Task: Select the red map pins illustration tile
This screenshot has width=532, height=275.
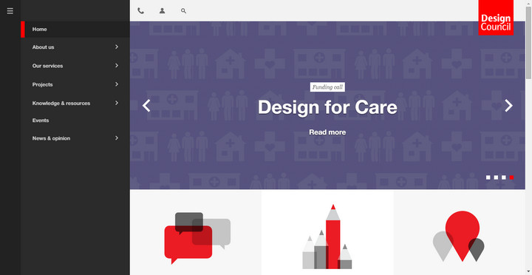Action: click(x=460, y=233)
